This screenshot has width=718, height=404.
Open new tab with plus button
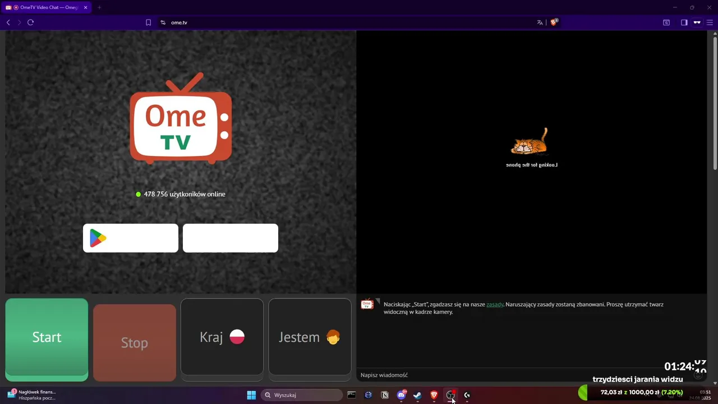(x=99, y=7)
